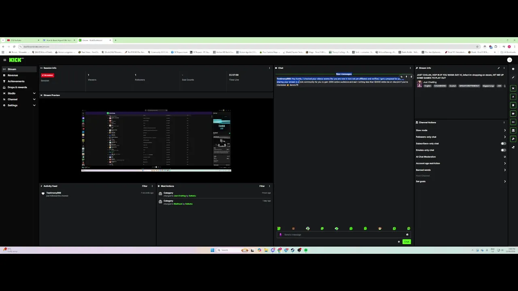Open Session Info panel options menu

[270, 68]
